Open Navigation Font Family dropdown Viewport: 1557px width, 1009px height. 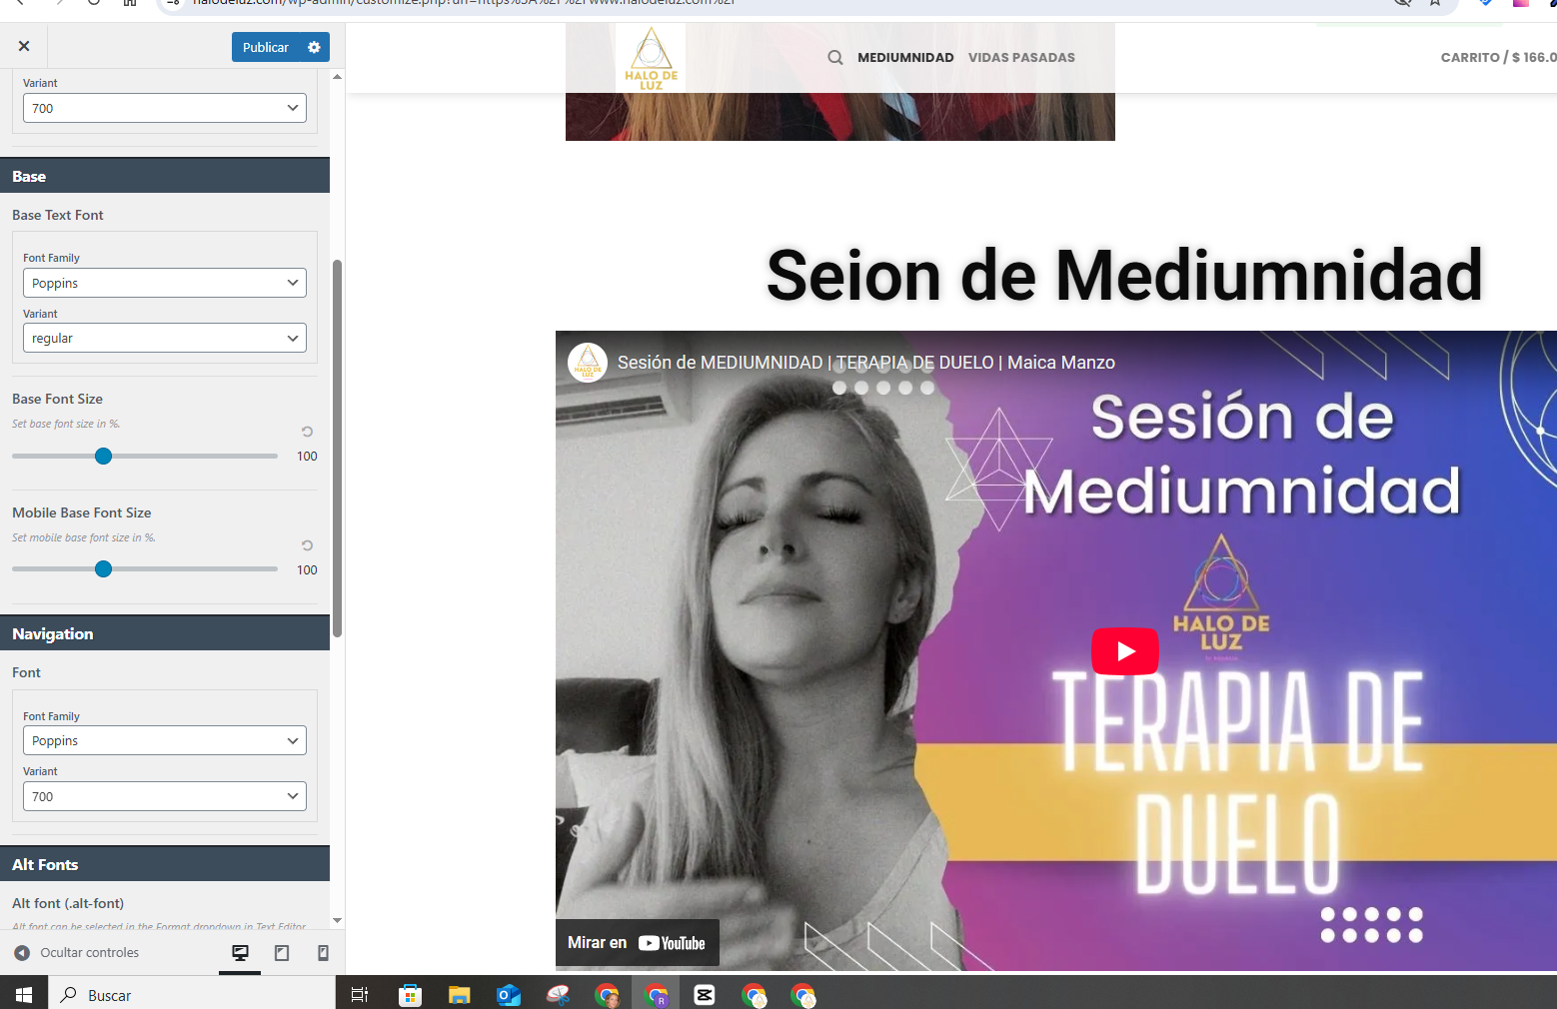coord(165,740)
